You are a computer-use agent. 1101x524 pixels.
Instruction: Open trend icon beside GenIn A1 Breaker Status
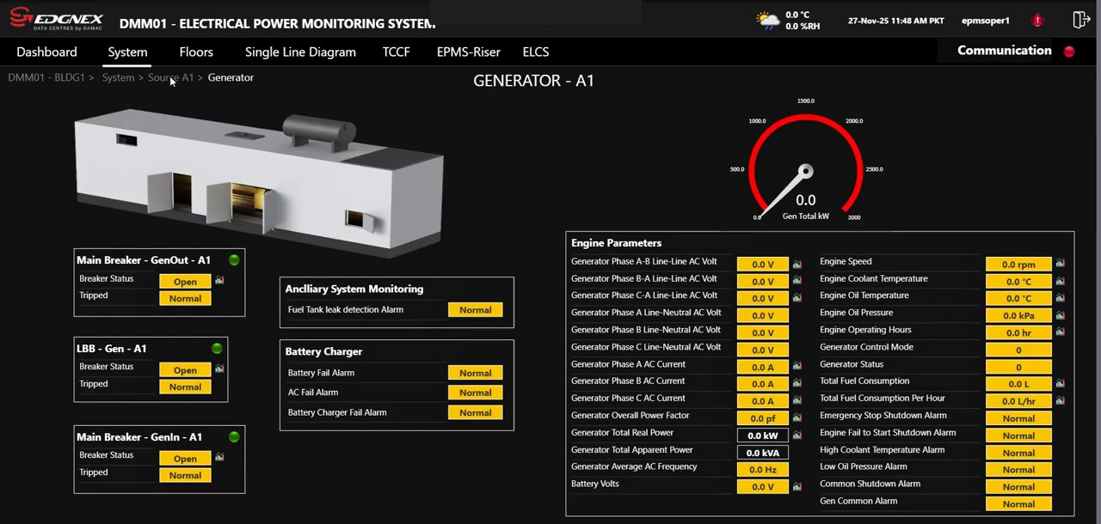pos(219,457)
